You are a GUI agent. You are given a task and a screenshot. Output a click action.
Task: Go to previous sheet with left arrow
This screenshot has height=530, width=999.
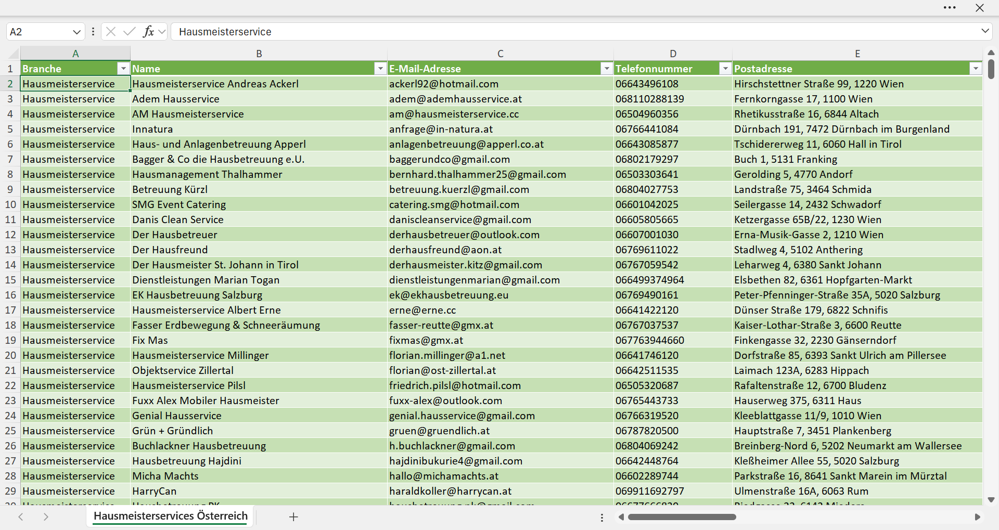[21, 516]
